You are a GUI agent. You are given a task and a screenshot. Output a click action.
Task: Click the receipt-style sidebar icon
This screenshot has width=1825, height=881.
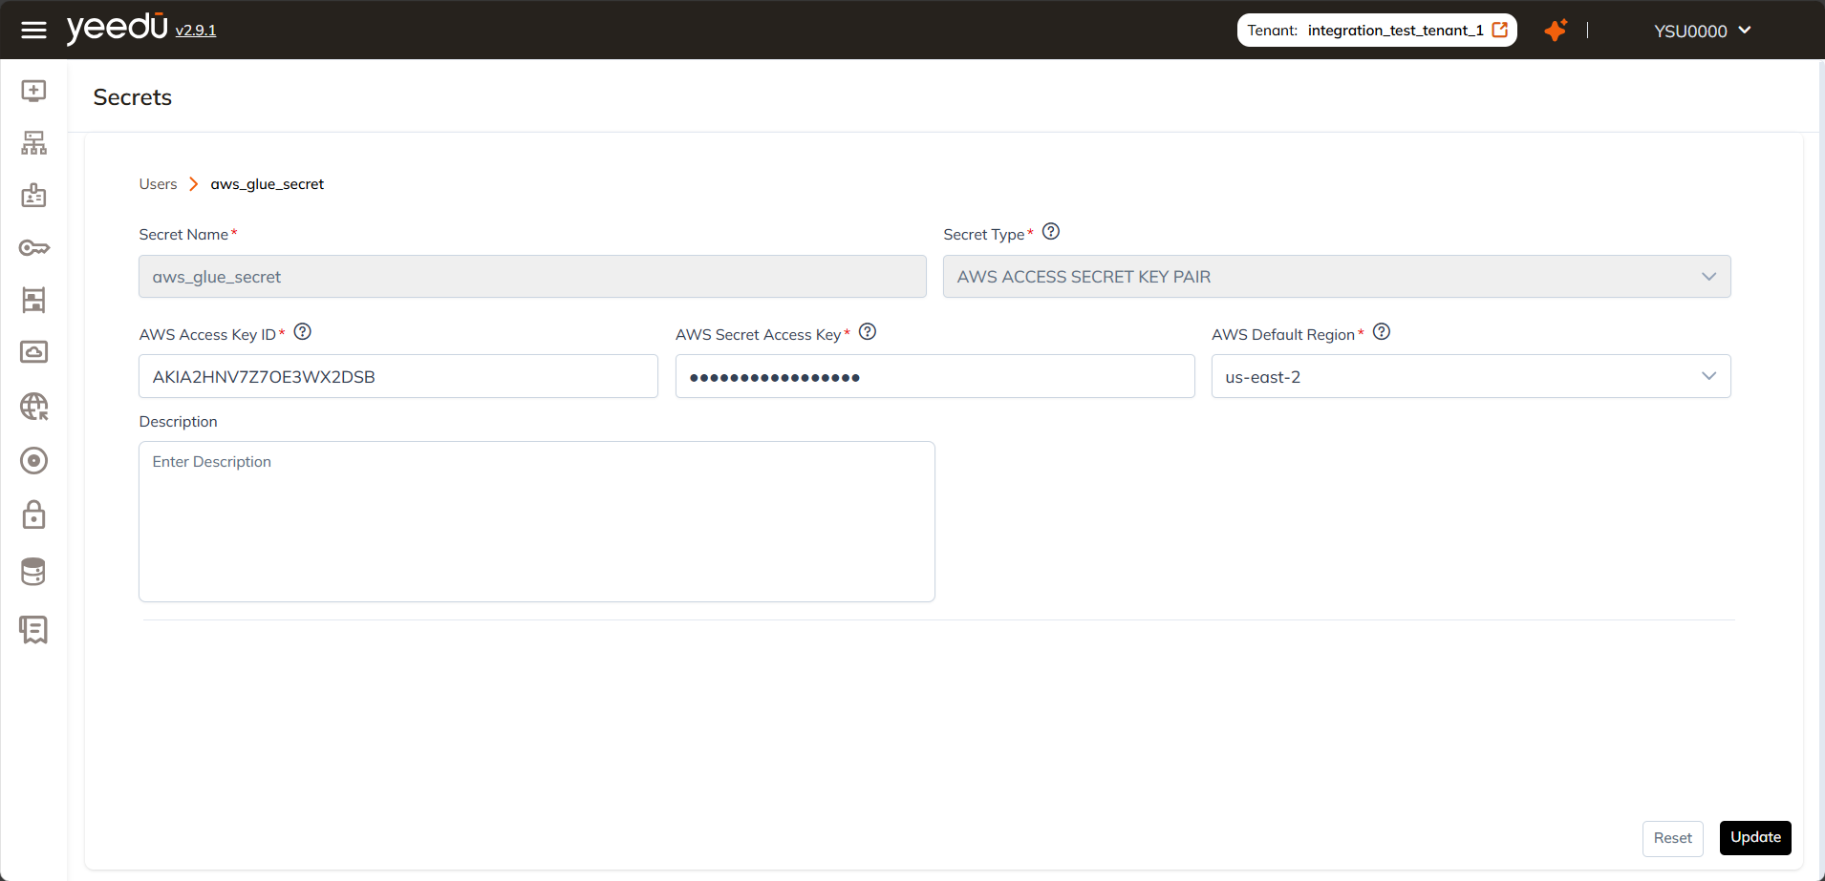[x=33, y=630]
